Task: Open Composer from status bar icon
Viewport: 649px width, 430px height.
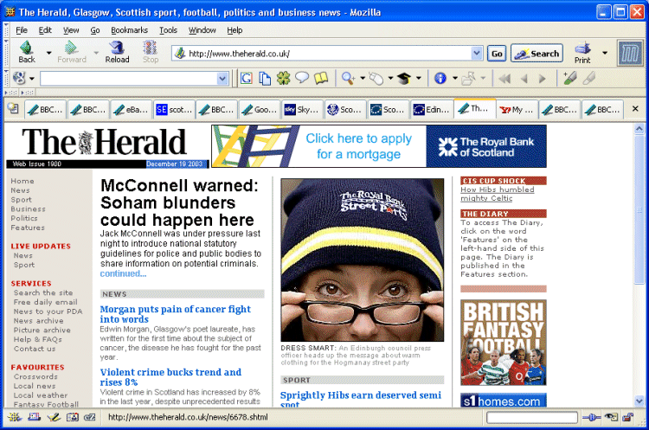Action: point(54,417)
